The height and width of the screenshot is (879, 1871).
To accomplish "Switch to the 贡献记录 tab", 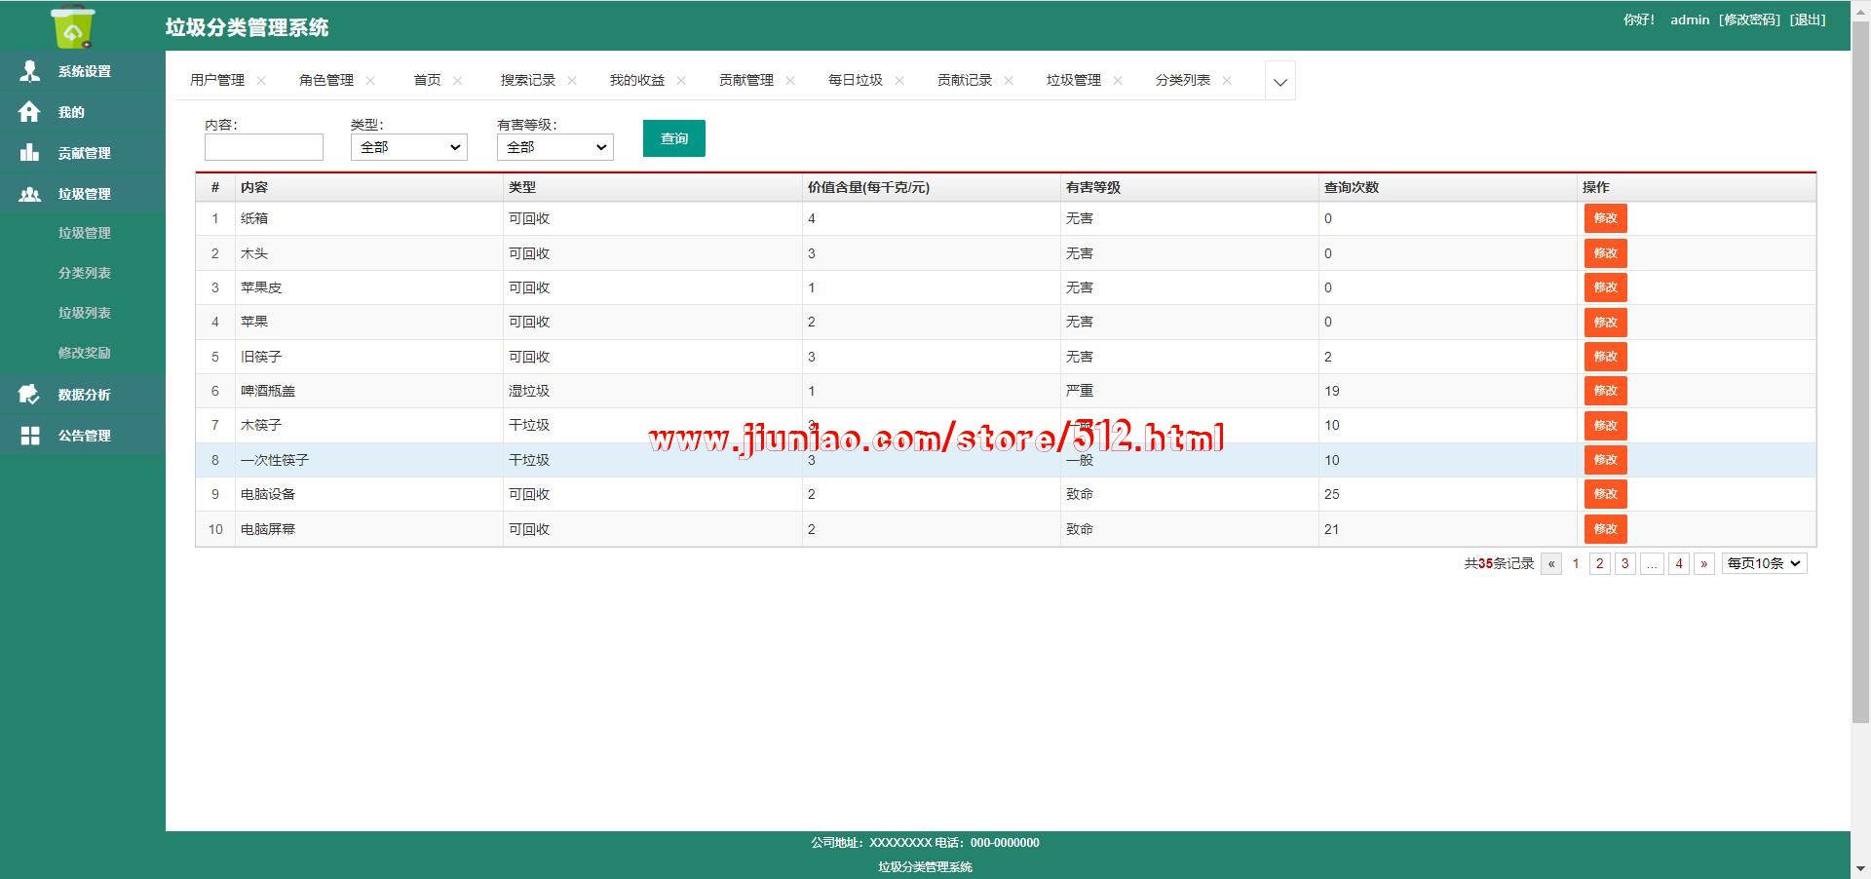I will [964, 80].
